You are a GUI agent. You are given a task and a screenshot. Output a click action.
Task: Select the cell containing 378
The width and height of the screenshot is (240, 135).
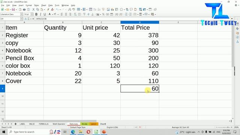[x=140, y=35]
